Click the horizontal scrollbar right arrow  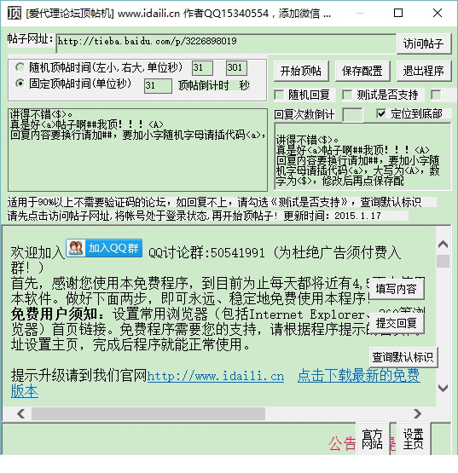pos(418,413)
